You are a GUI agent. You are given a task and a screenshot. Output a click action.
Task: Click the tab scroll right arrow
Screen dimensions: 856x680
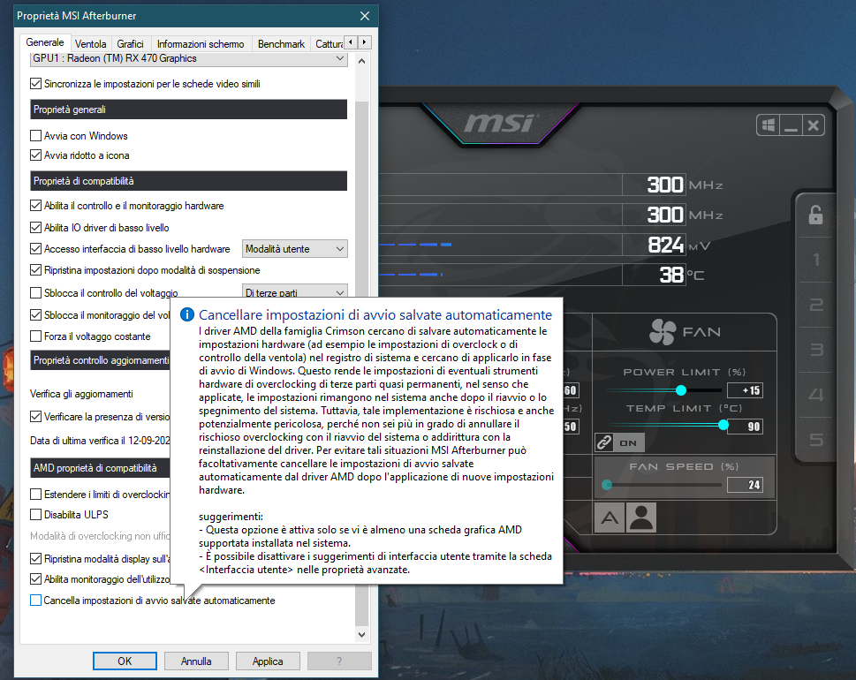click(364, 42)
